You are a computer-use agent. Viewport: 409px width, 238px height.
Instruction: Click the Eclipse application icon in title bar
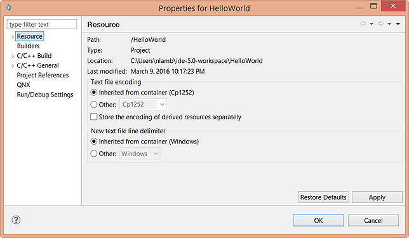(x=9, y=8)
